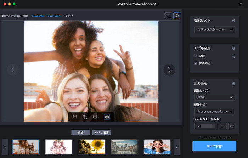Toggle the 顔面補正 checkbox
The width and height of the screenshot is (248, 158).
(196, 63)
